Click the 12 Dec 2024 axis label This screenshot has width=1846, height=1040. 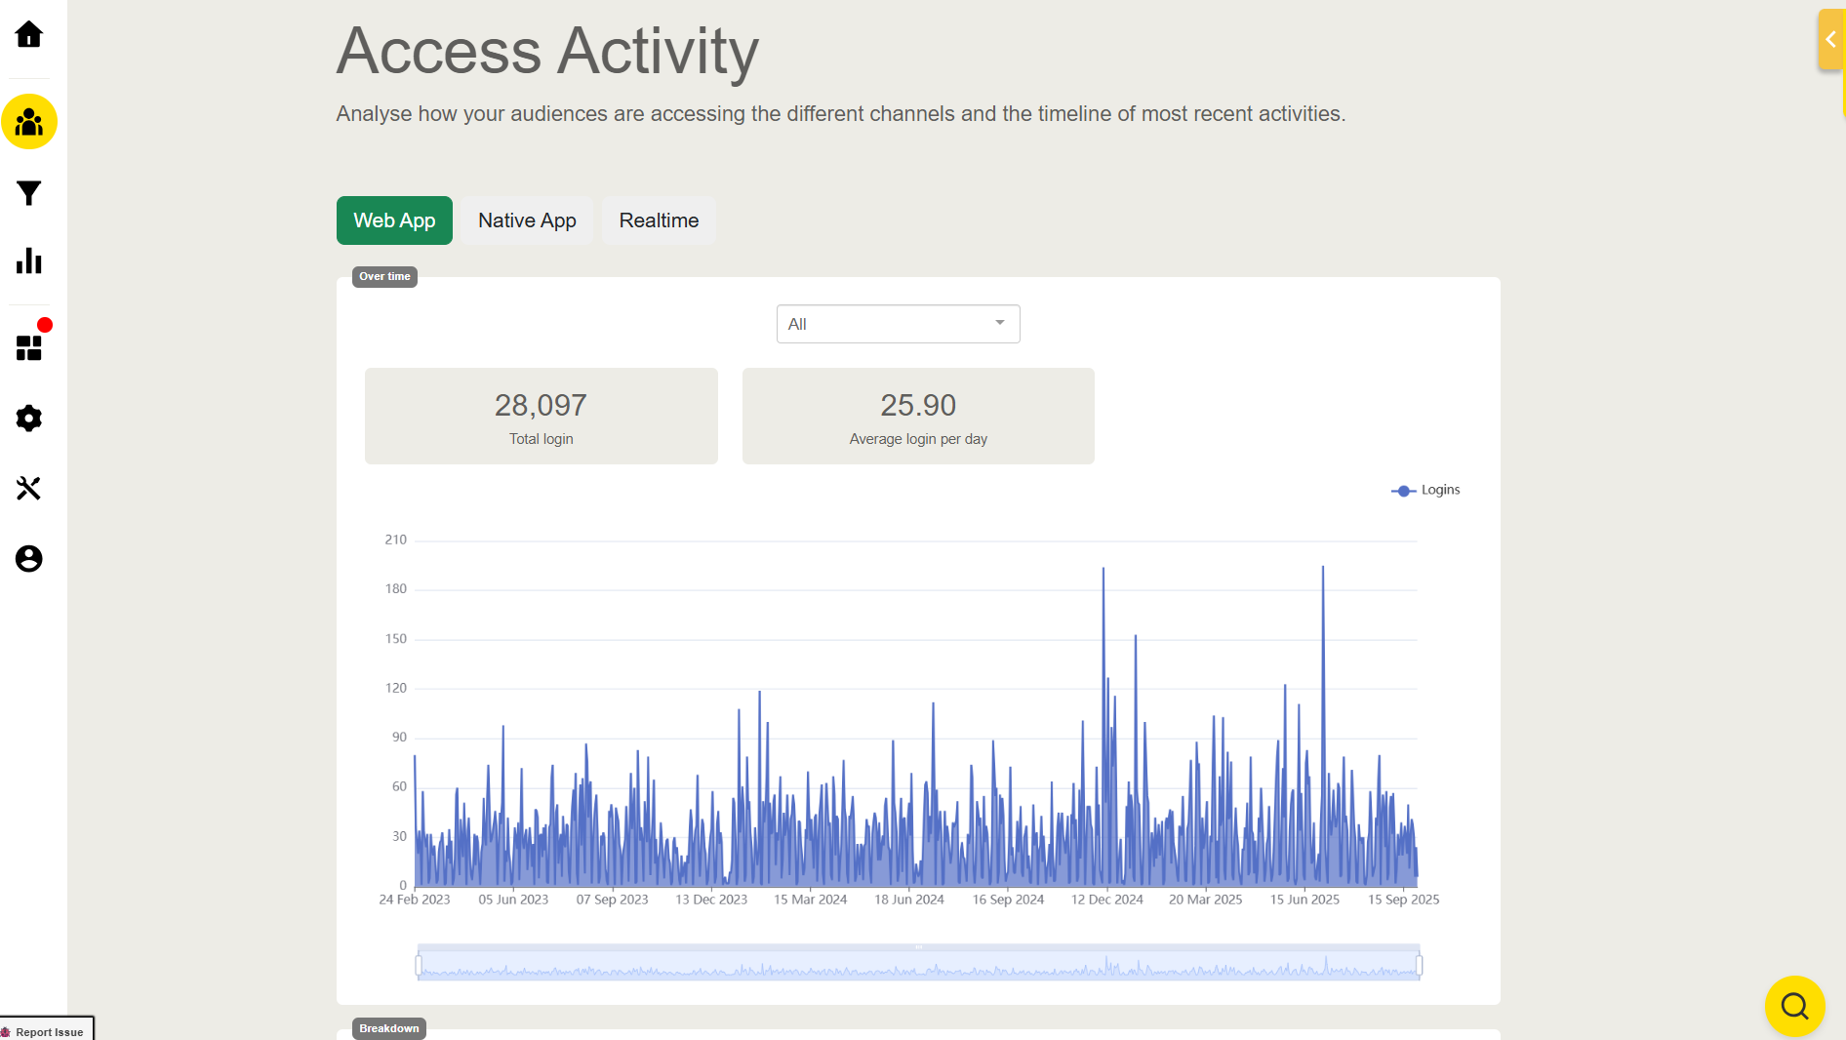point(1107,900)
